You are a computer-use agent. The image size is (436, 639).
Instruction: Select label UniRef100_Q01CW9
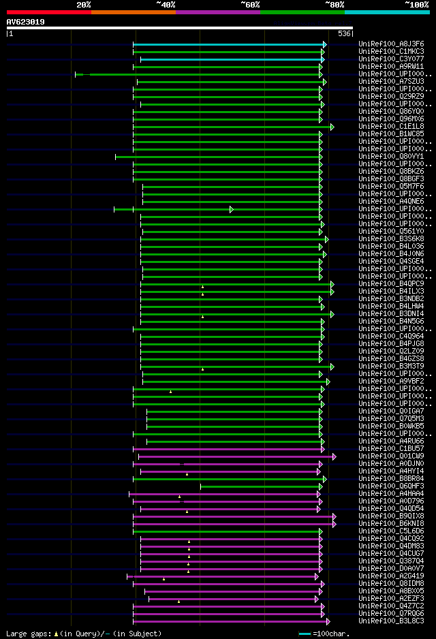(391, 456)
